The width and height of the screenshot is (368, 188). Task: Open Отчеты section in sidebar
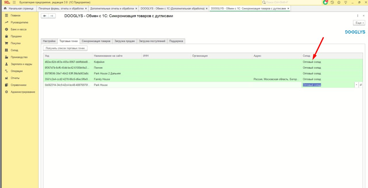click(15, 78)
